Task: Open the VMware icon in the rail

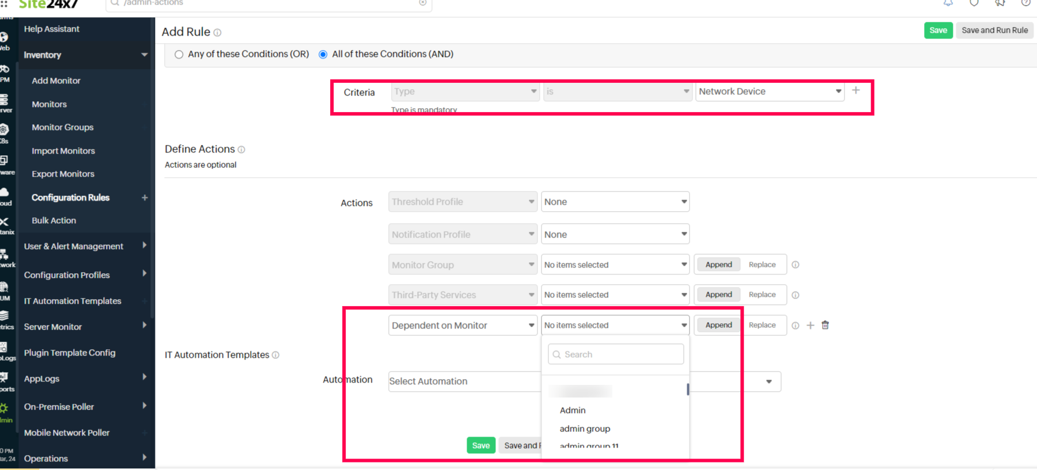Action: tap(4, 161)
